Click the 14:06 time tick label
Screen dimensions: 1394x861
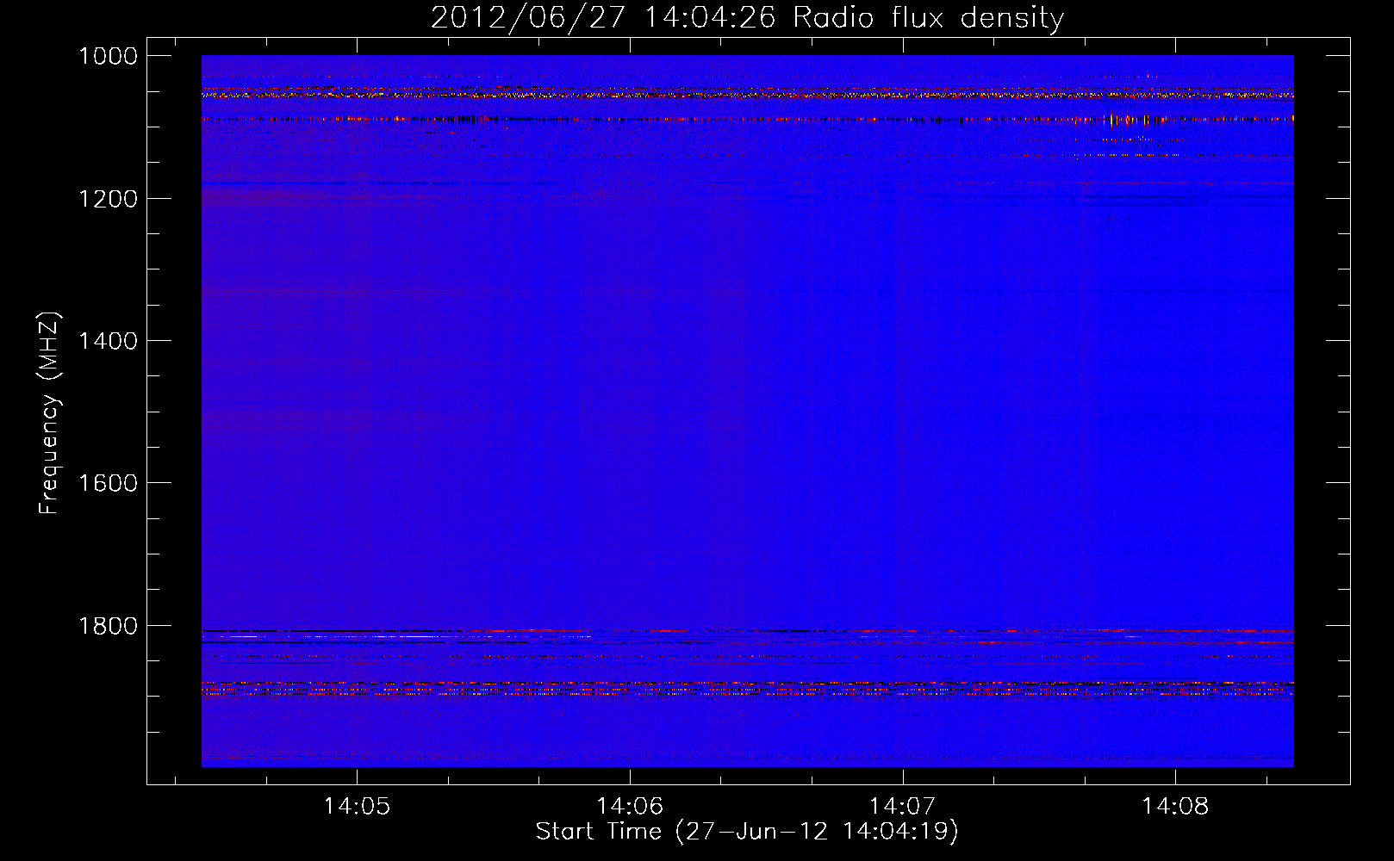(630, 807)
